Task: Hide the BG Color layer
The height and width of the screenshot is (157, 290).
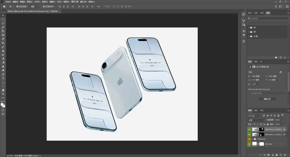Action: coord(249,144)
